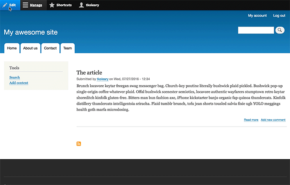
Task: Click Add content in Tools block
Action: [19, 83]
